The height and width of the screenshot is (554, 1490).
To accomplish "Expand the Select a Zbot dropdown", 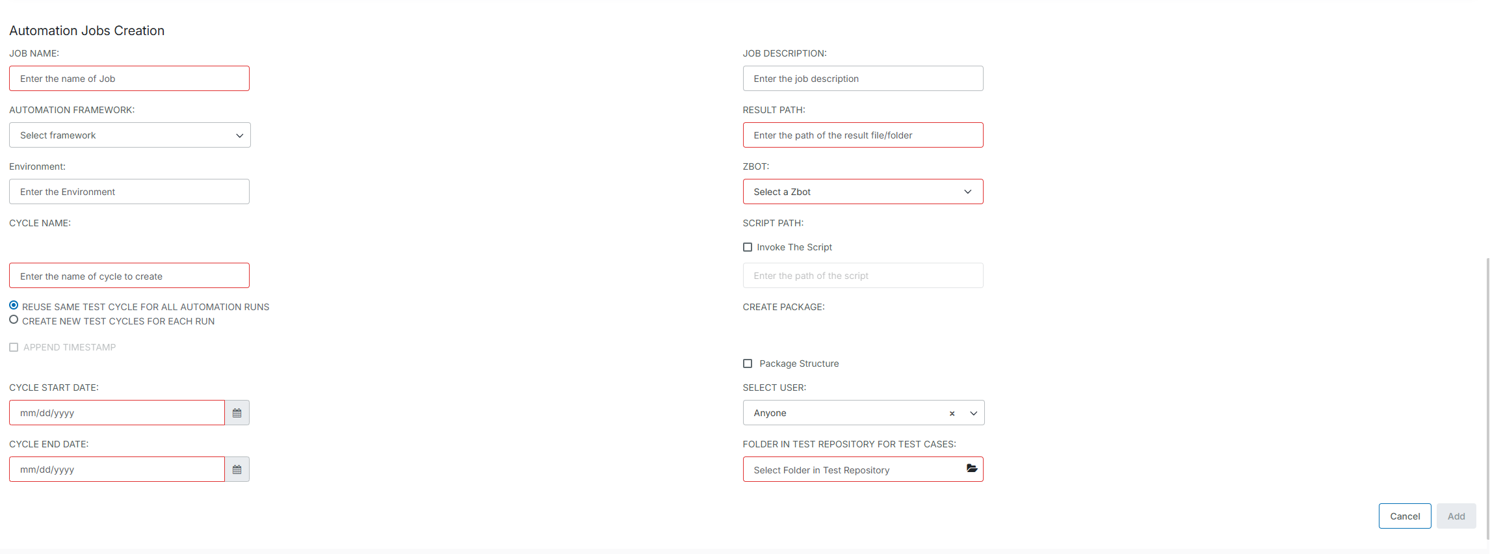I will pos(863,192).
